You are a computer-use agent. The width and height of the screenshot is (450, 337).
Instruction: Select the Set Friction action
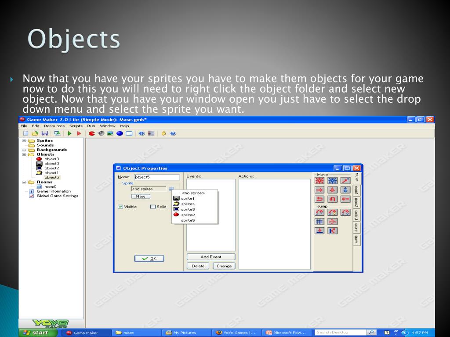coord(345,199)
